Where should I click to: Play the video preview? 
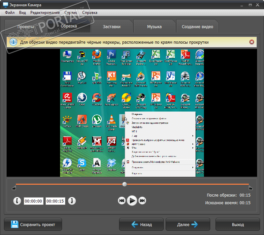pos(132,201)
